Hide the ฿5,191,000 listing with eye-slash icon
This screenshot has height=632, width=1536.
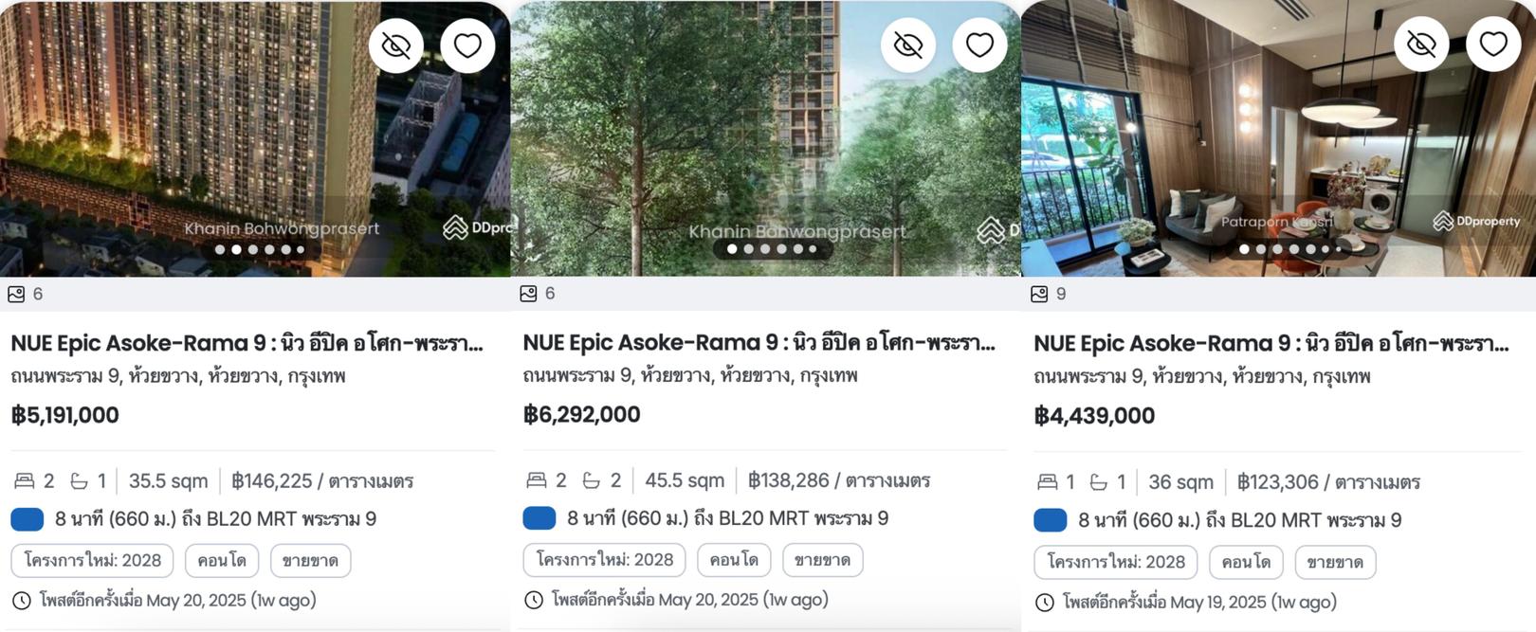(396, 45)
